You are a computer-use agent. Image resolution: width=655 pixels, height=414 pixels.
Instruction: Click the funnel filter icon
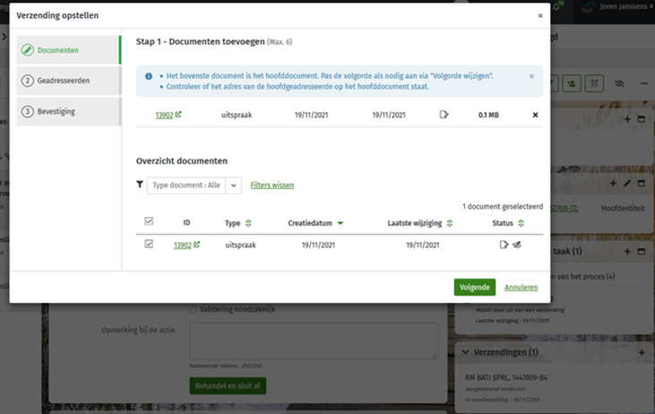coord(140,185)
